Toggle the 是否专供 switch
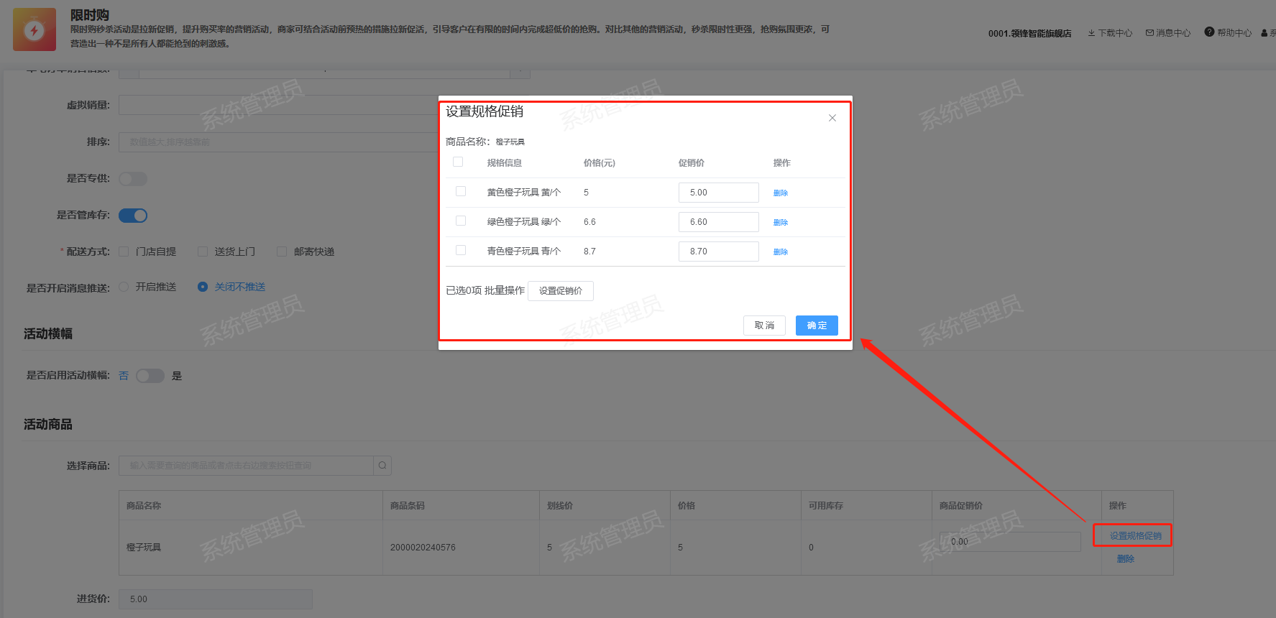This screenshot has height=618, width=1276. point(133,179)
